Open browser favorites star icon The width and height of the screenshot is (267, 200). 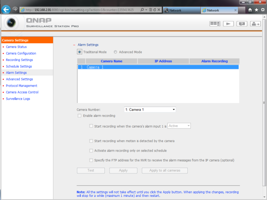click(x=256, y=10)
